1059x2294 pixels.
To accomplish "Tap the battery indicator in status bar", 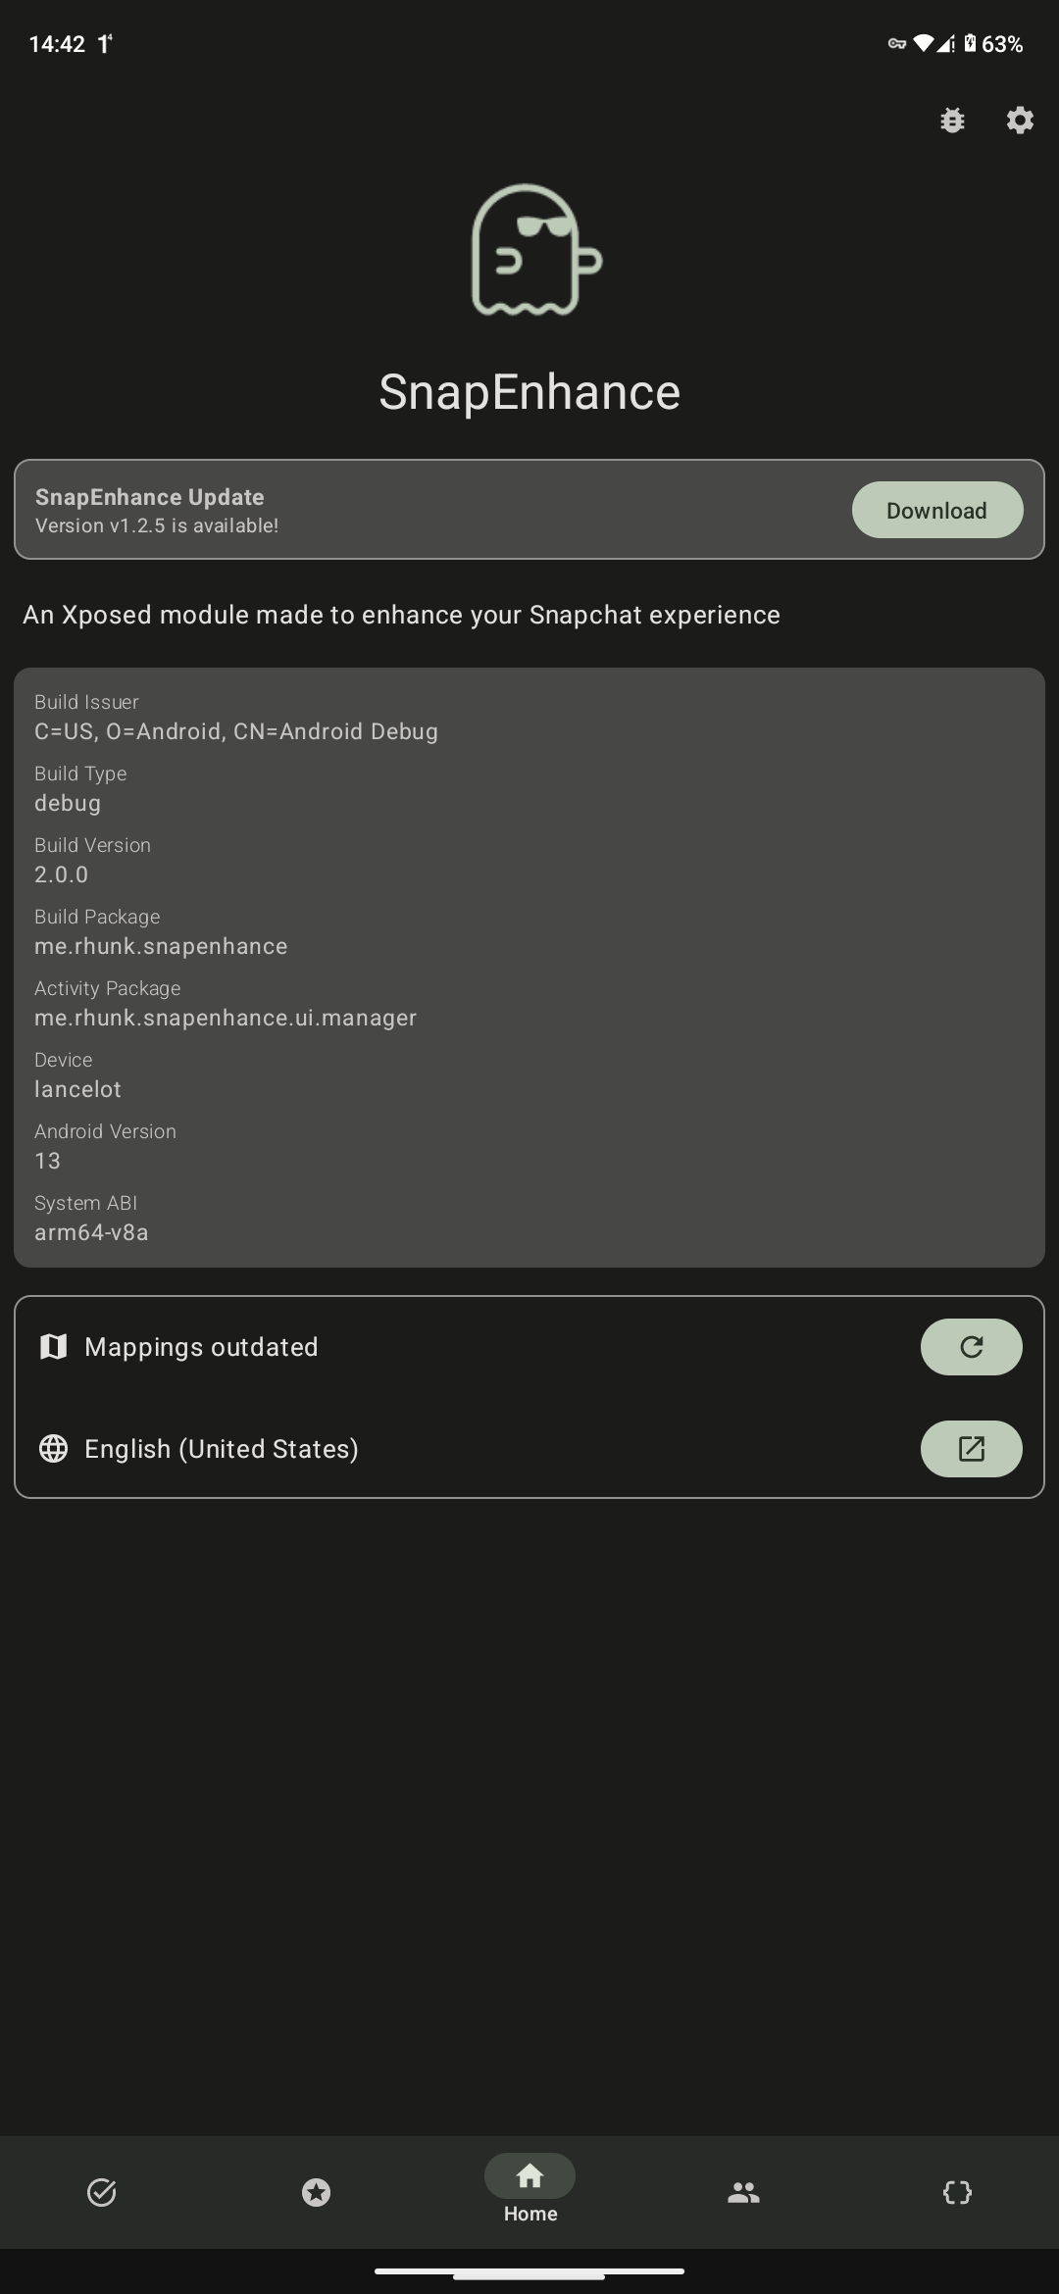I will click(970, 43).
